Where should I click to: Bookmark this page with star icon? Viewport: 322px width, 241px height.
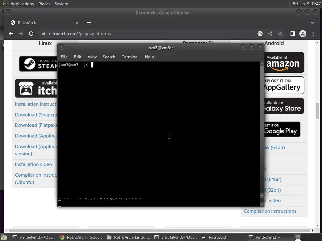(280, 34)
